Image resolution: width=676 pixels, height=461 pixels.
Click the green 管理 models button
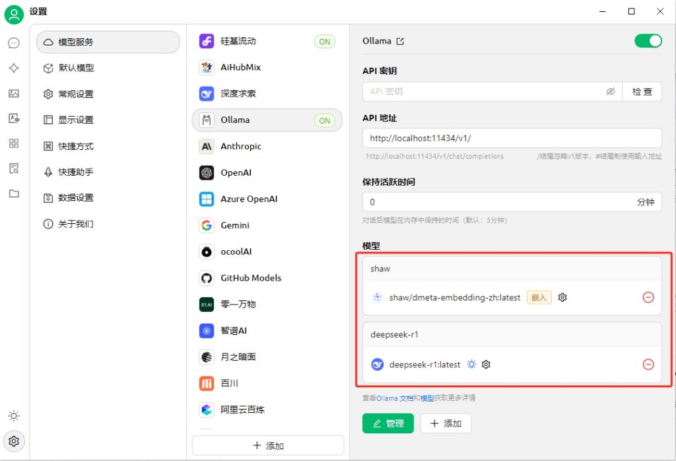click(x=388, y=423)
